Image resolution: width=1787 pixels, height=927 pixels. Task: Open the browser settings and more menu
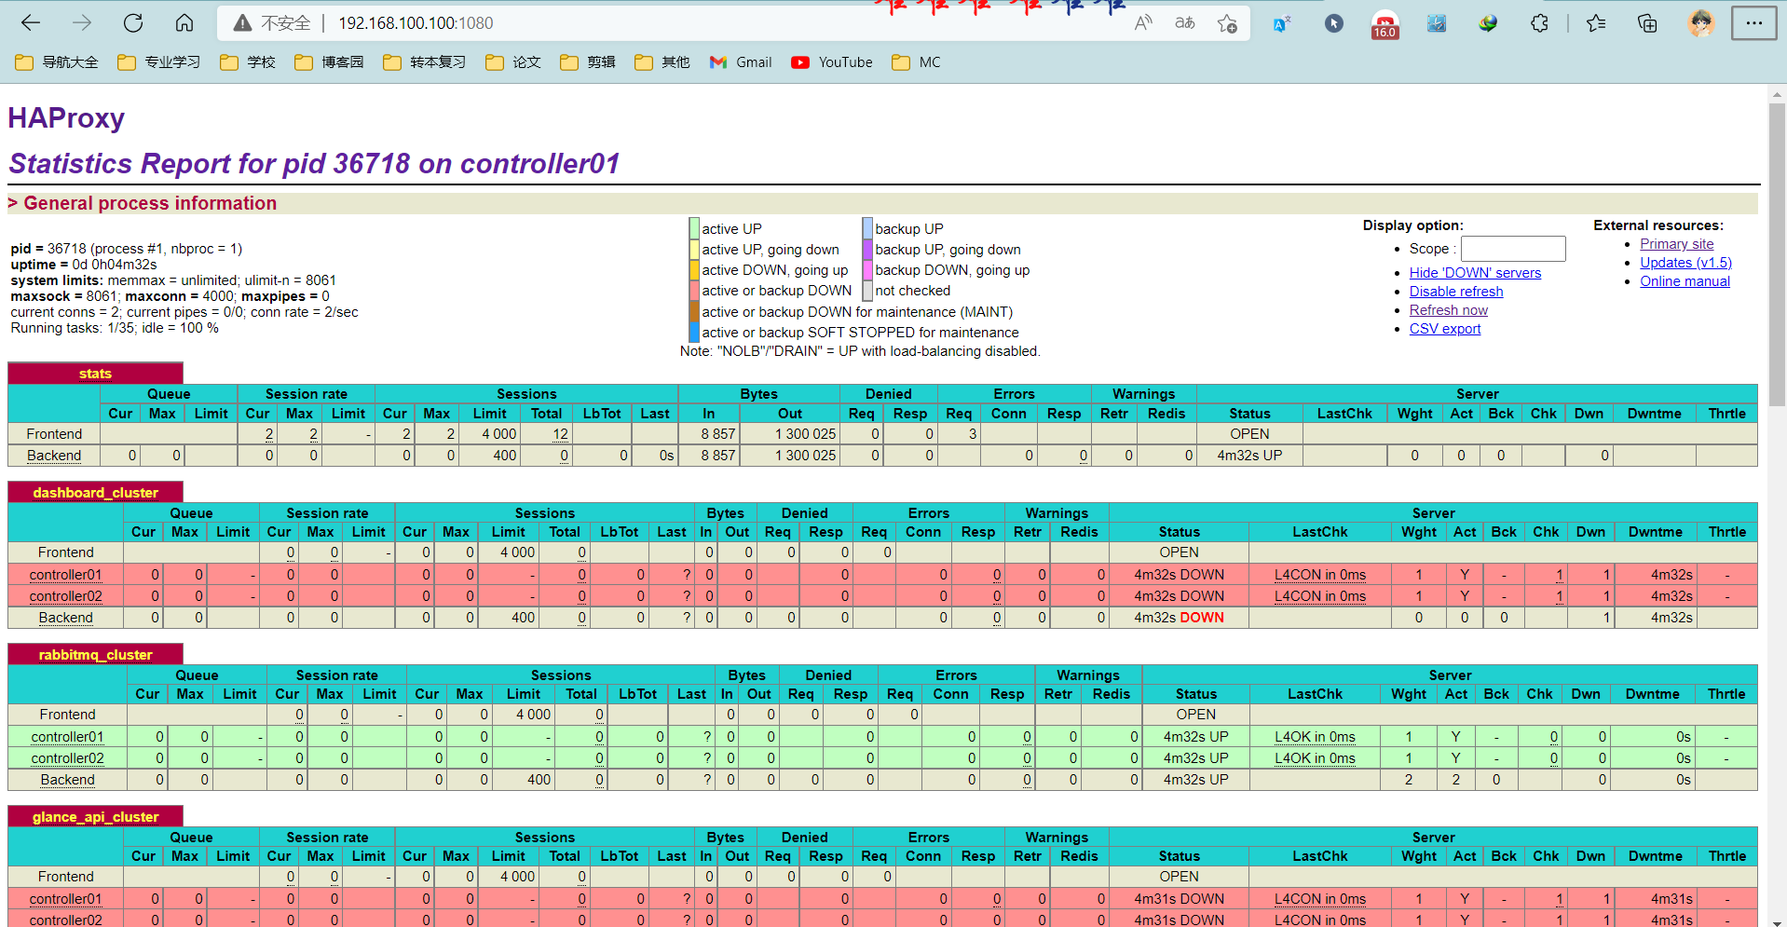point(1753,23)
